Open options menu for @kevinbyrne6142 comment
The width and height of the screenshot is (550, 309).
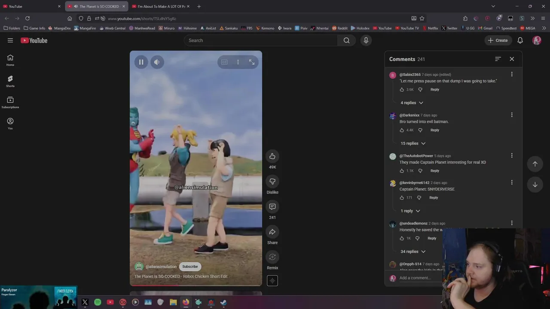coord(512,182)
